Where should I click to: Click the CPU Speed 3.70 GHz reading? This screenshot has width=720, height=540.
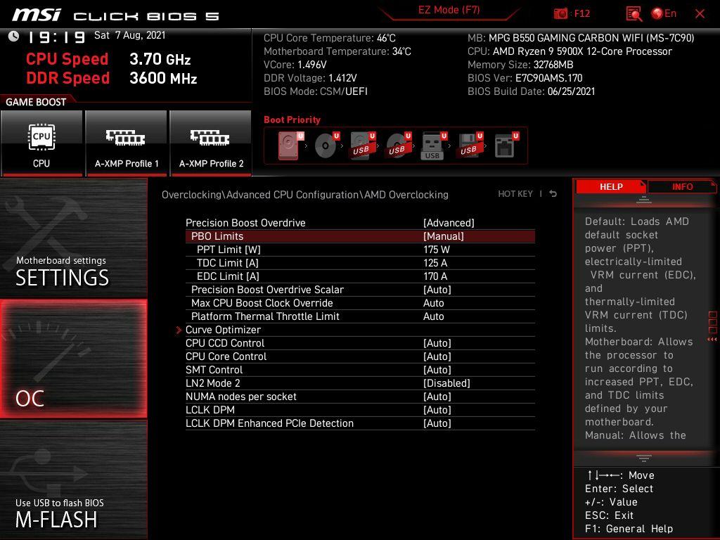pyautogui.click(x=108, y=59)
